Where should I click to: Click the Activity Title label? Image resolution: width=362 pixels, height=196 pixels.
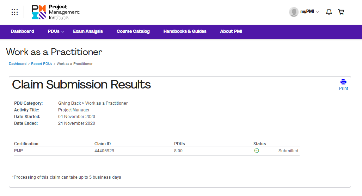[27, 110]
